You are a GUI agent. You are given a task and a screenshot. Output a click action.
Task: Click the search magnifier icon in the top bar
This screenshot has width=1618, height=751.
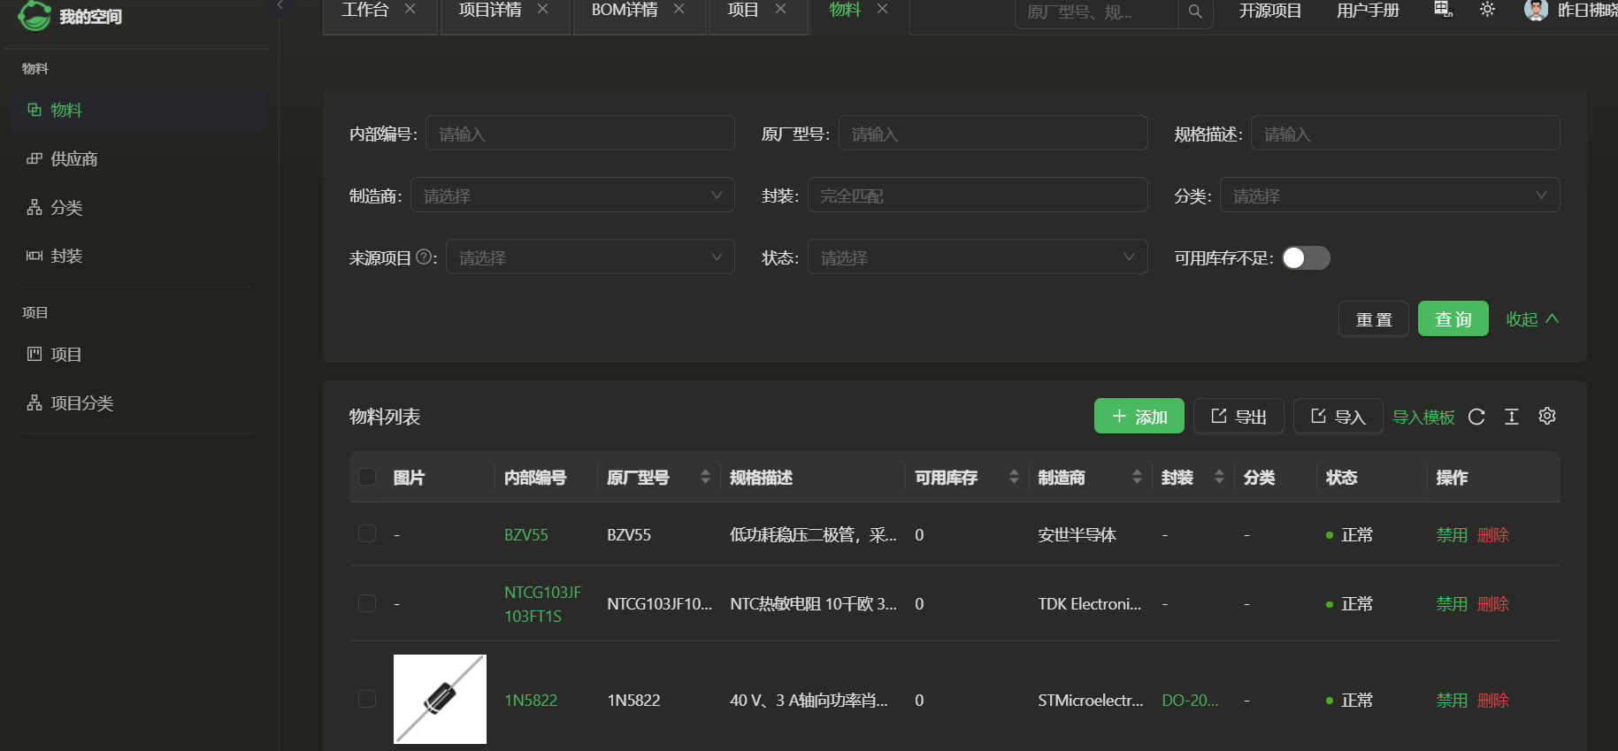click(x=1195, y=11)
